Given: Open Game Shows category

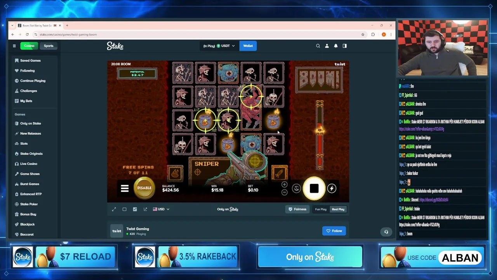Looking at the screenshot, I should (30, 174).
